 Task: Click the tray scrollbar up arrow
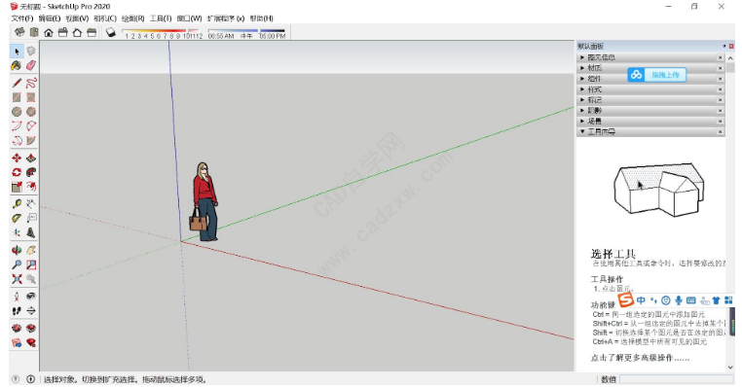coord(730,57)
